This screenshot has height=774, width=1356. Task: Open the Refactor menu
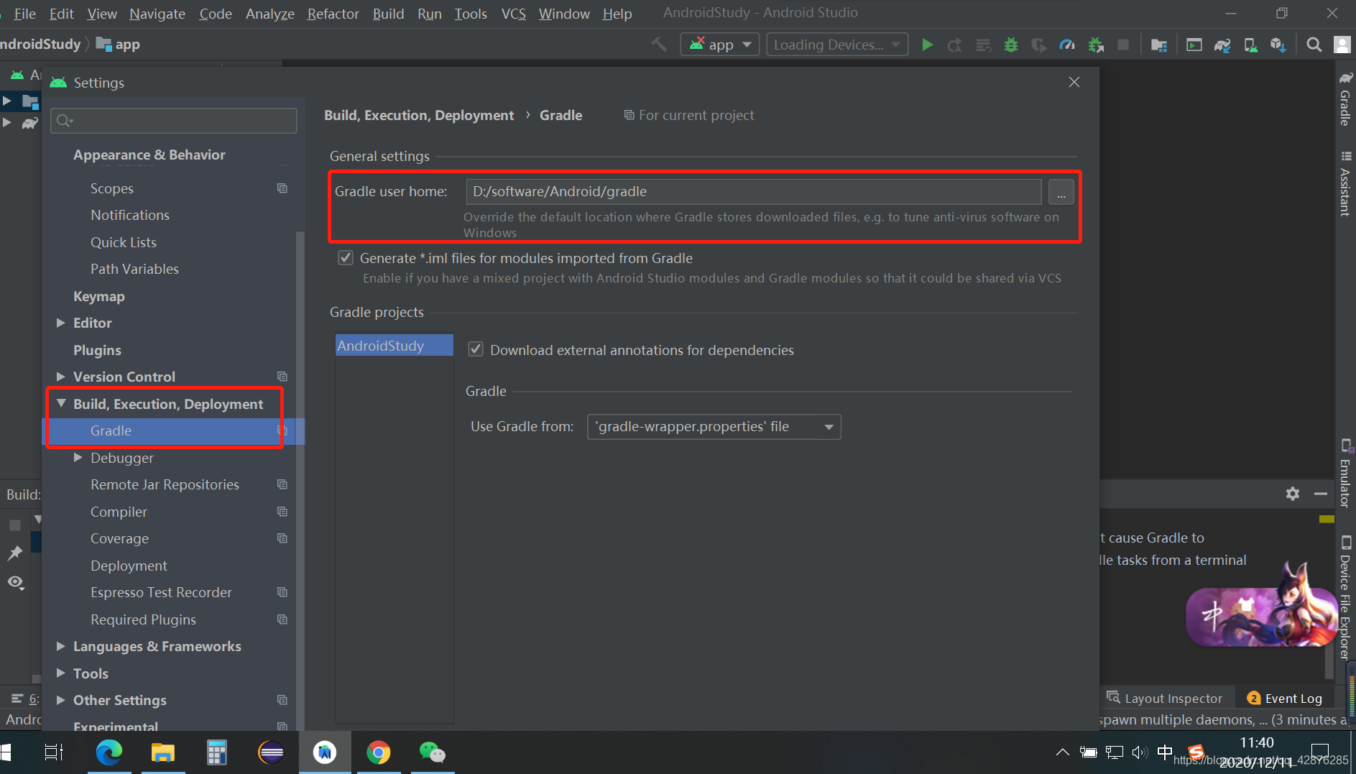333,14
